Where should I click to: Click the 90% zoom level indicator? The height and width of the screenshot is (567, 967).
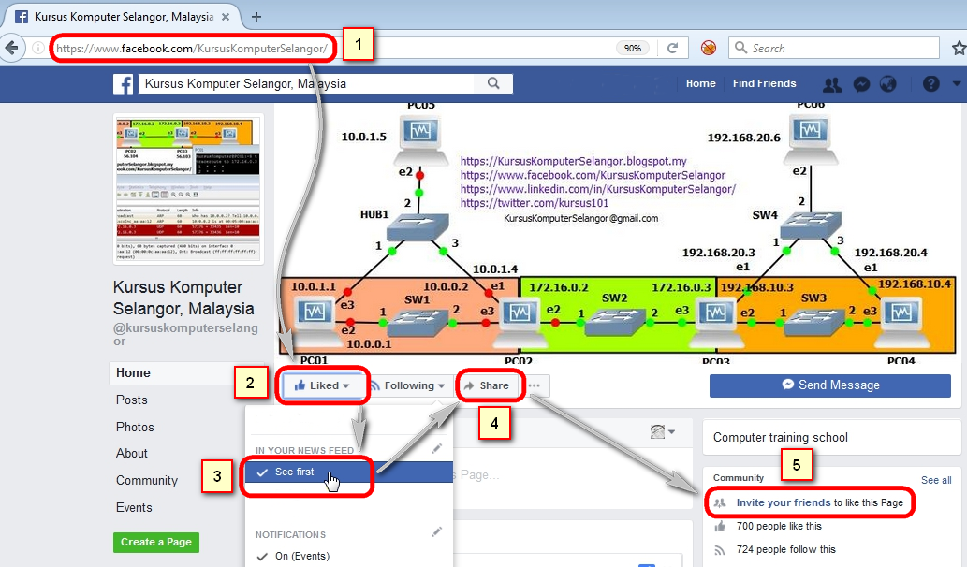[632, 48]
